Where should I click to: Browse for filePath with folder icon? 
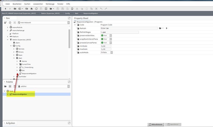(x=160, y=28)
